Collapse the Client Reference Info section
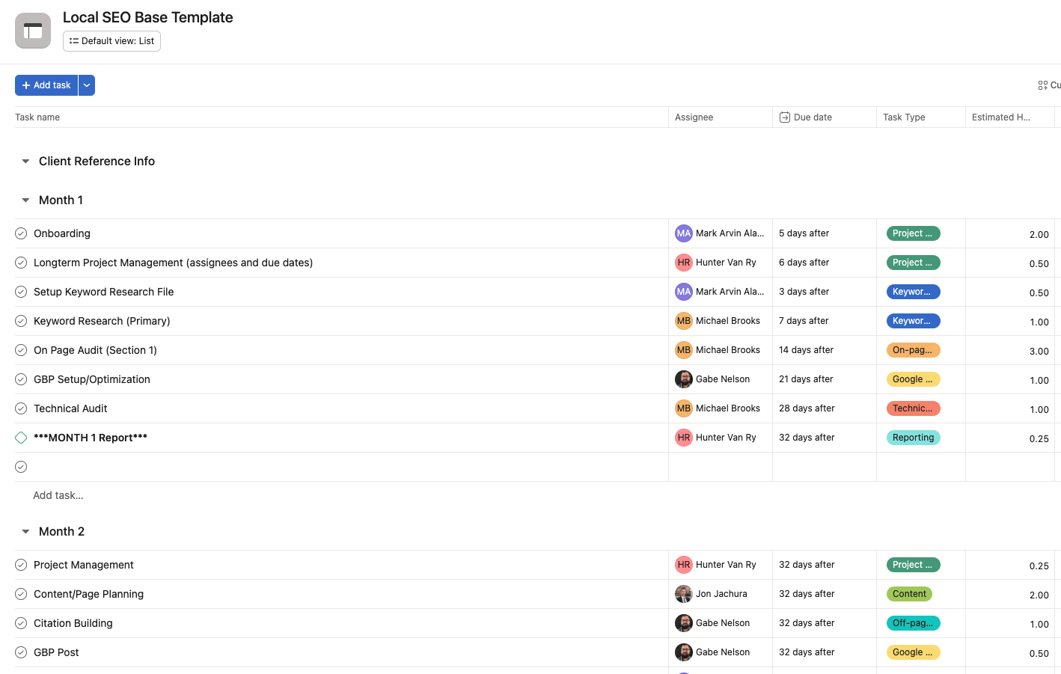Viewport: 1061px width, 674px height. 25,162
